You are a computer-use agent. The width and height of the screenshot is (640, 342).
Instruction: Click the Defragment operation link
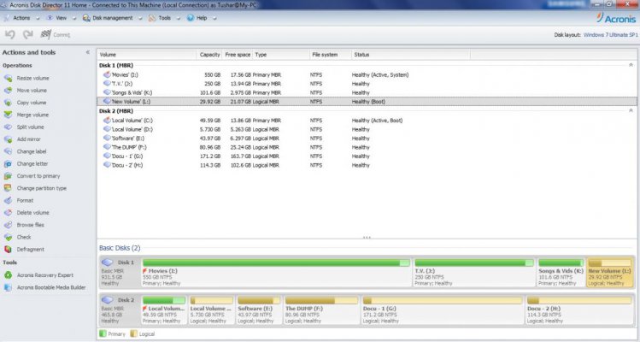30,250
